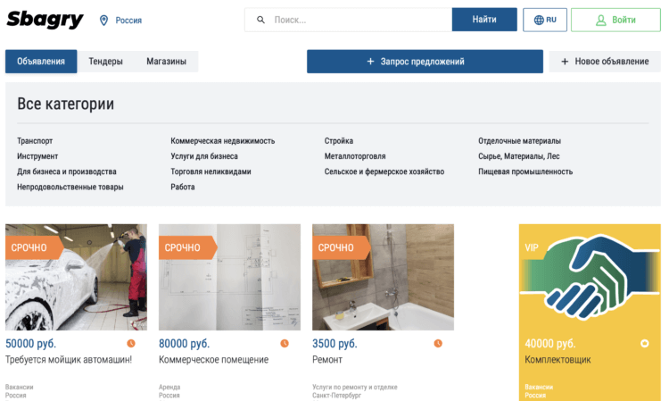This screenshot has height=401, width=669.
Task: Open the Инструмент category
Action: pos(37,156)
